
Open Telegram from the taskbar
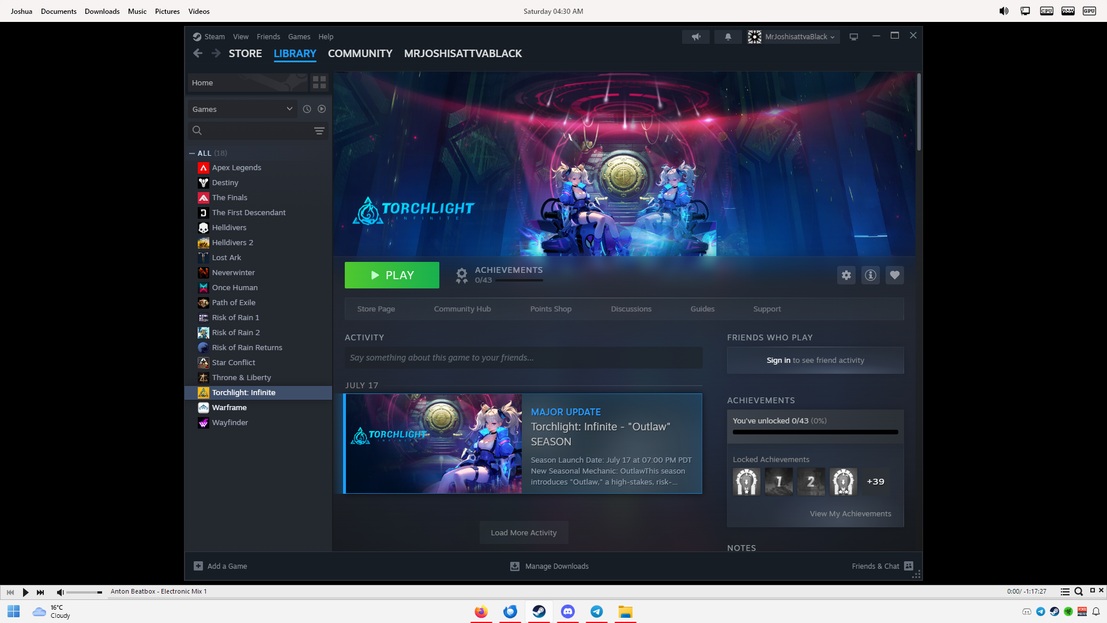(x=597, y=611)
